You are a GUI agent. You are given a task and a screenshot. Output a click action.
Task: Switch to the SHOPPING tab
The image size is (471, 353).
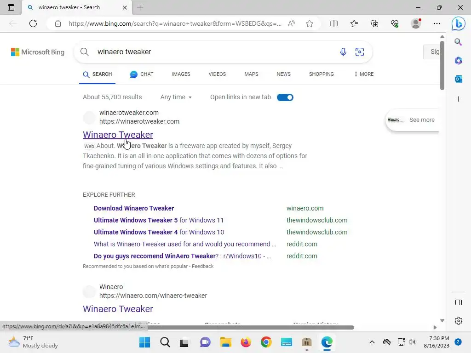[x=322, y=74]
